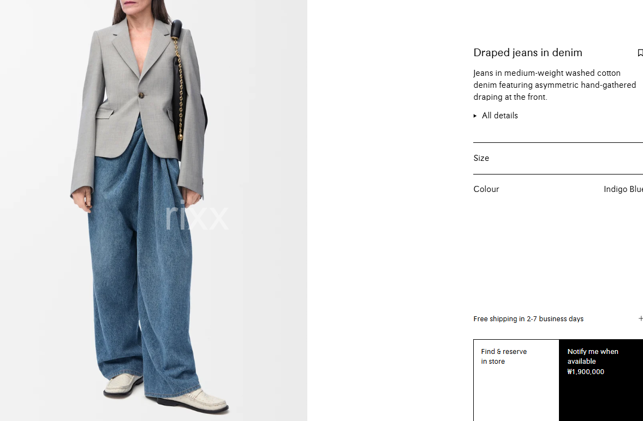This screenshot has width=643, height=421.
Task: Select the Indigo Blue colour value
Action: 623,189
